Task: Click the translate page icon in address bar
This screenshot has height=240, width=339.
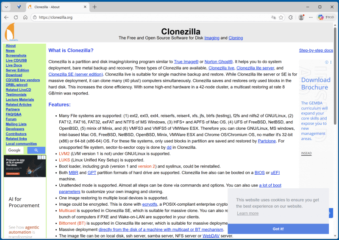Action: click(x=273, y=17)
